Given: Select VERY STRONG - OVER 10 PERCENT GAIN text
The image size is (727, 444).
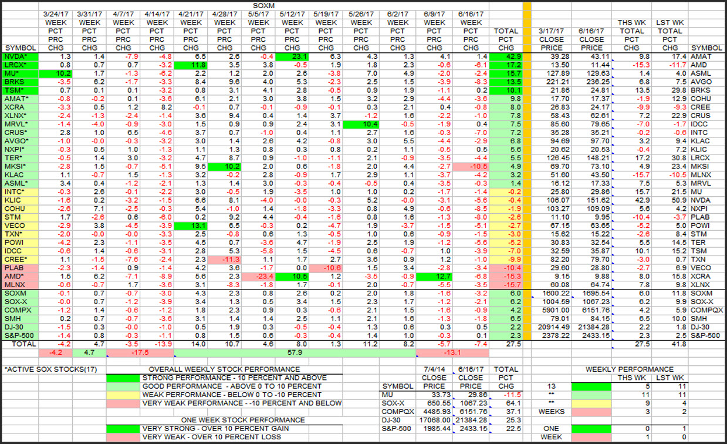Looking at the screenshot, I should pyautogui.click(x=217, y=429).
